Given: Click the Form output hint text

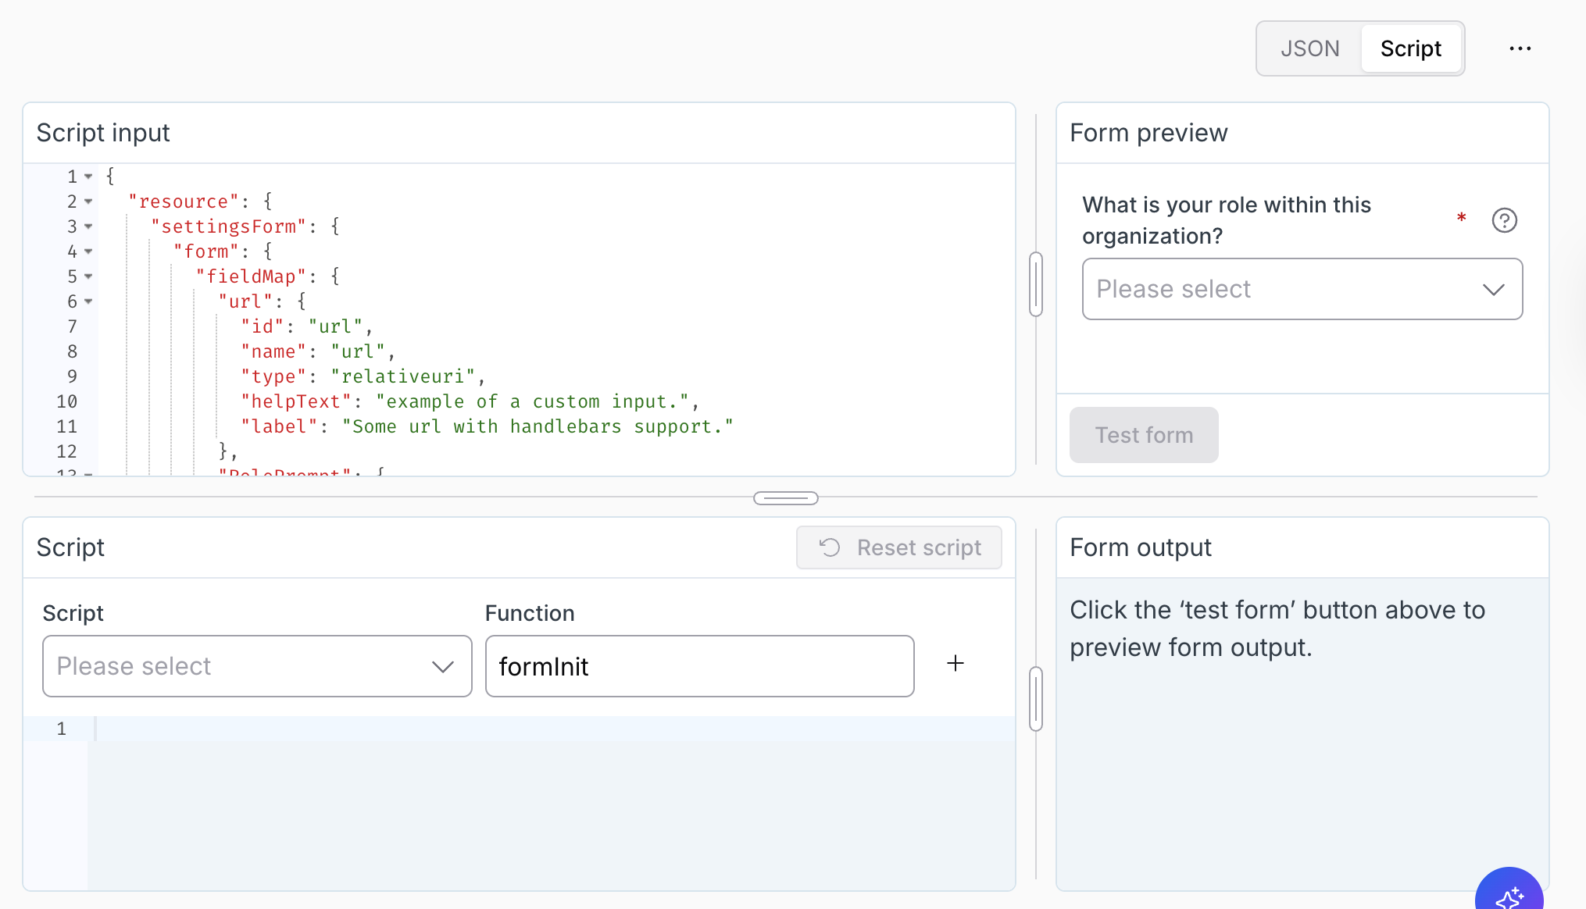Looking at the screenshot, I should (x=1277, y=629).
